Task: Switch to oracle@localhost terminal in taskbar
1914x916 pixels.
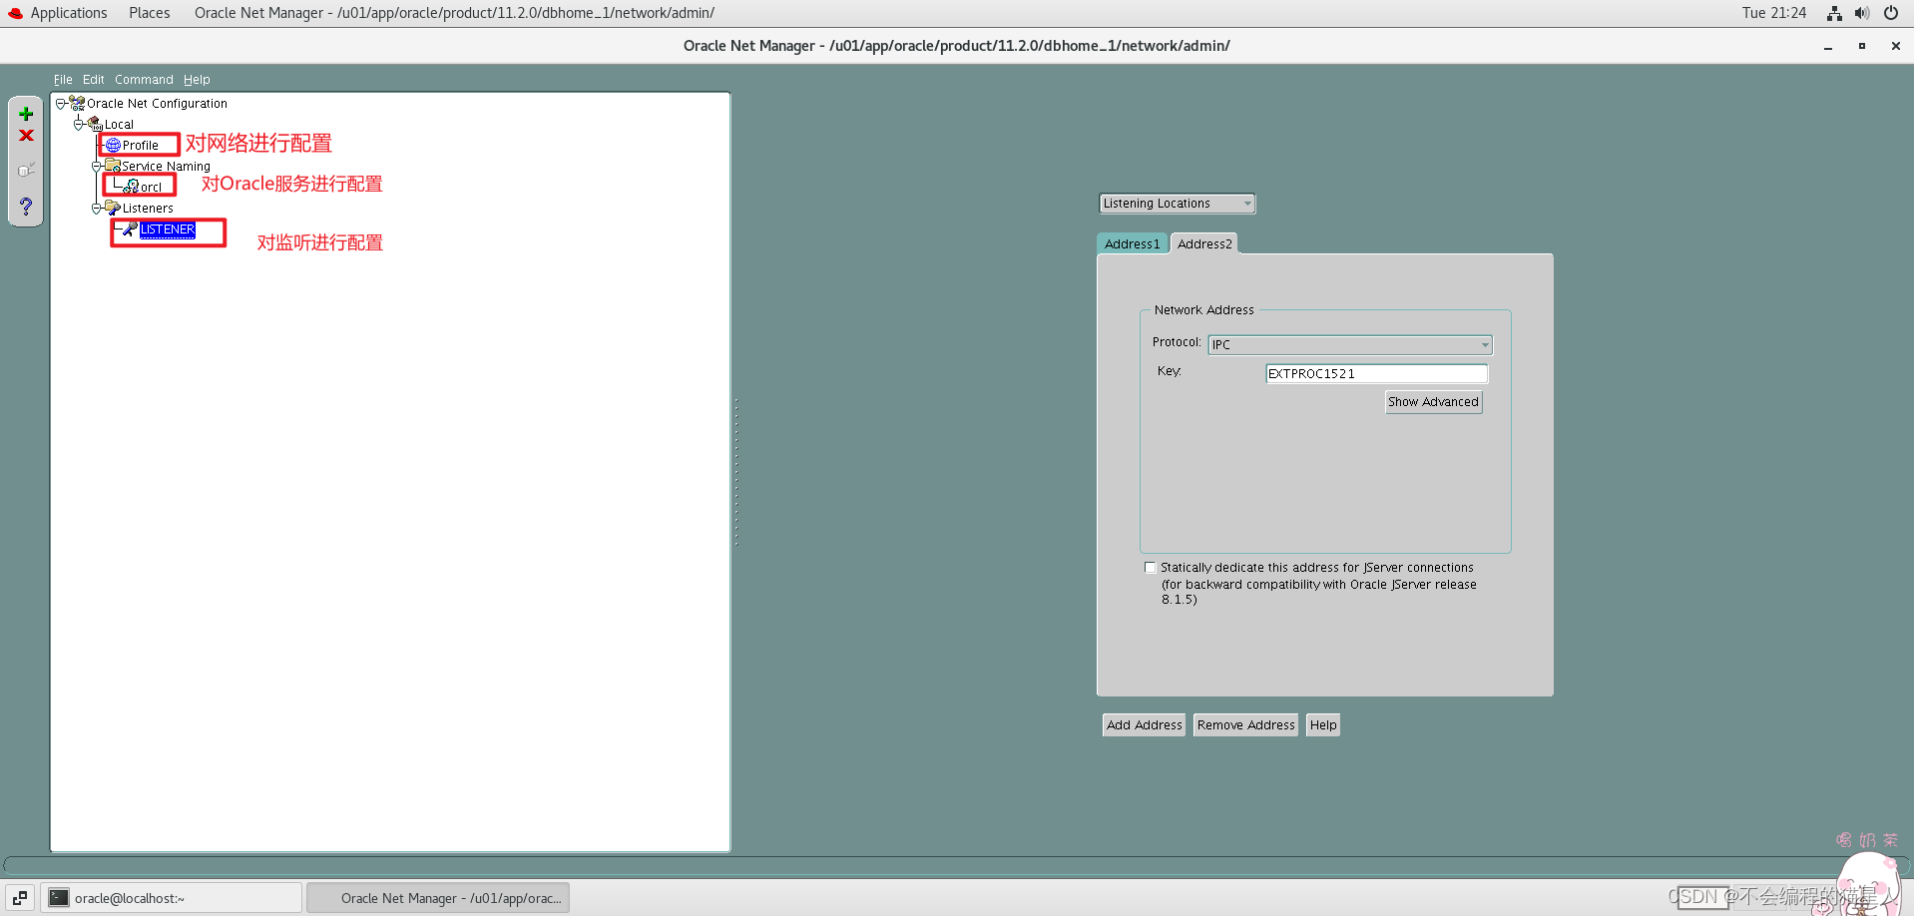Action: (x=172, y=898)
